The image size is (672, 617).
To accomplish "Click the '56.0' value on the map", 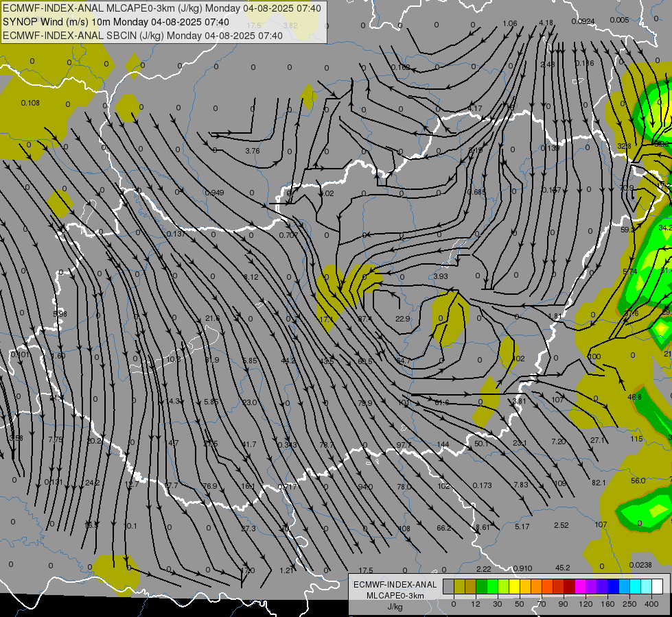I will pyautogui.click(x=638, y=481).
